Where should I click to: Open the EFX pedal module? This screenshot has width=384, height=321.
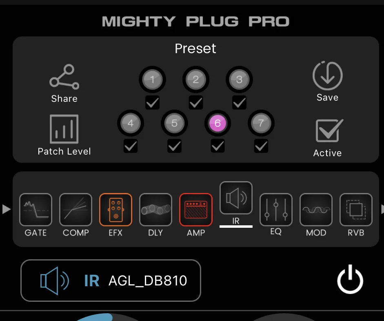tap(115, 210)
